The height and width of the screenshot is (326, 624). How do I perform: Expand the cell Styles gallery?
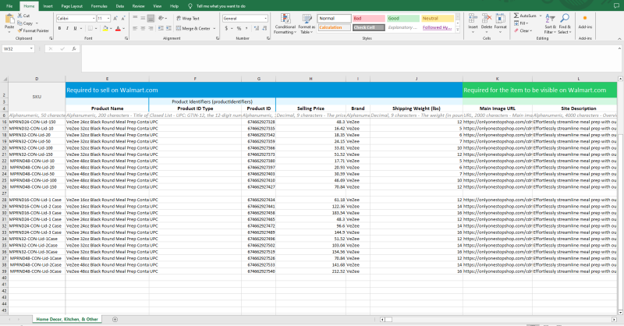458,30
